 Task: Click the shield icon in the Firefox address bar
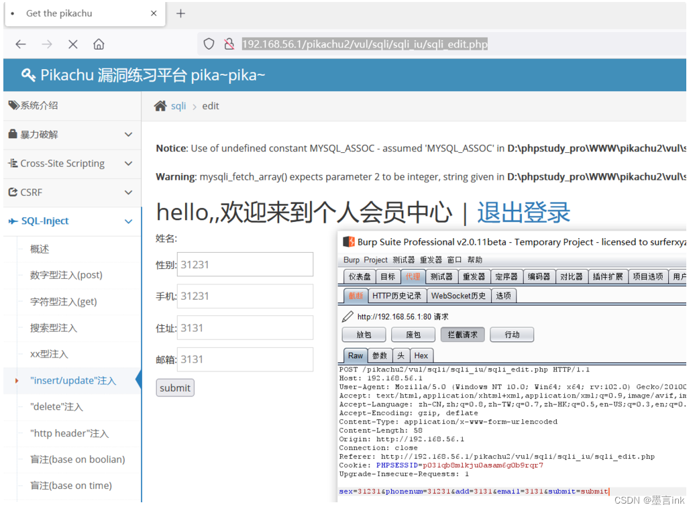coord(208,43)
